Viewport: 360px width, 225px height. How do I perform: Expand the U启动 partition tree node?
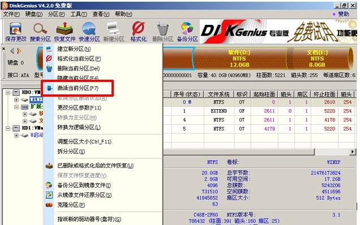(x=16, y=135)
